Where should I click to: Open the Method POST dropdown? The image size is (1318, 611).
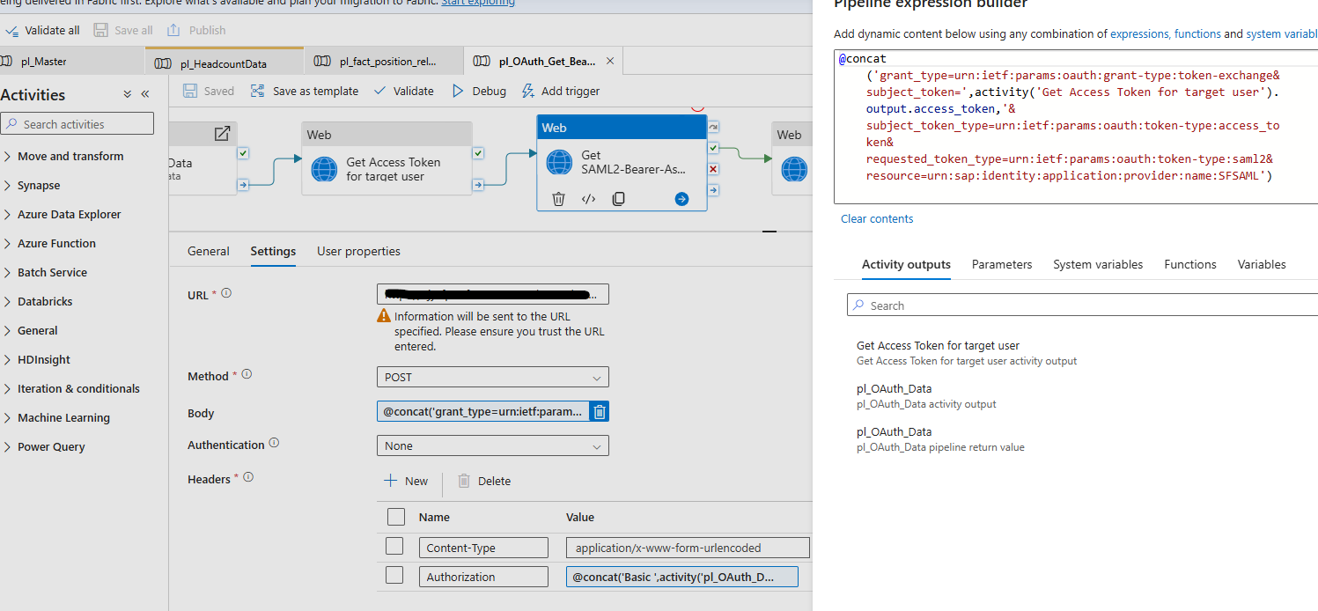click(492, 377)
